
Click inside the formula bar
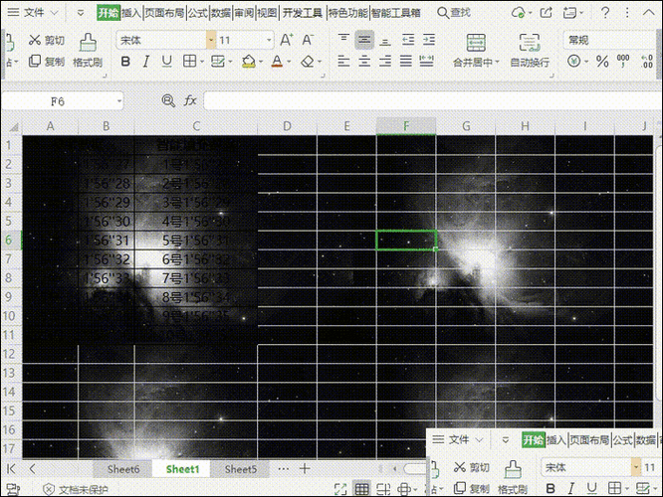432,101
